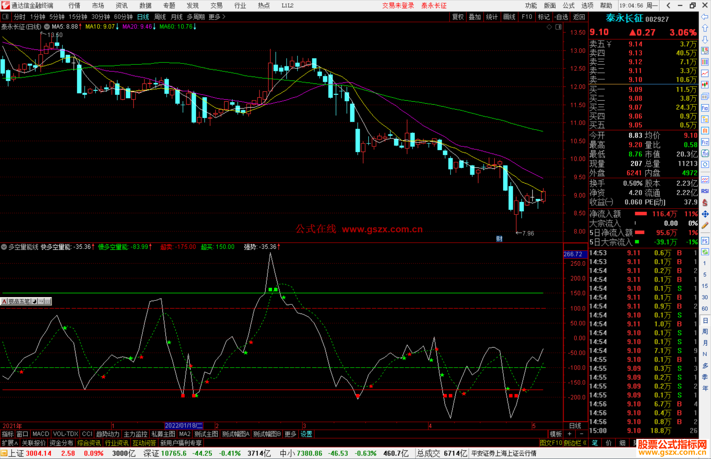Click the 复权 adjustment button

click(458, 17)
